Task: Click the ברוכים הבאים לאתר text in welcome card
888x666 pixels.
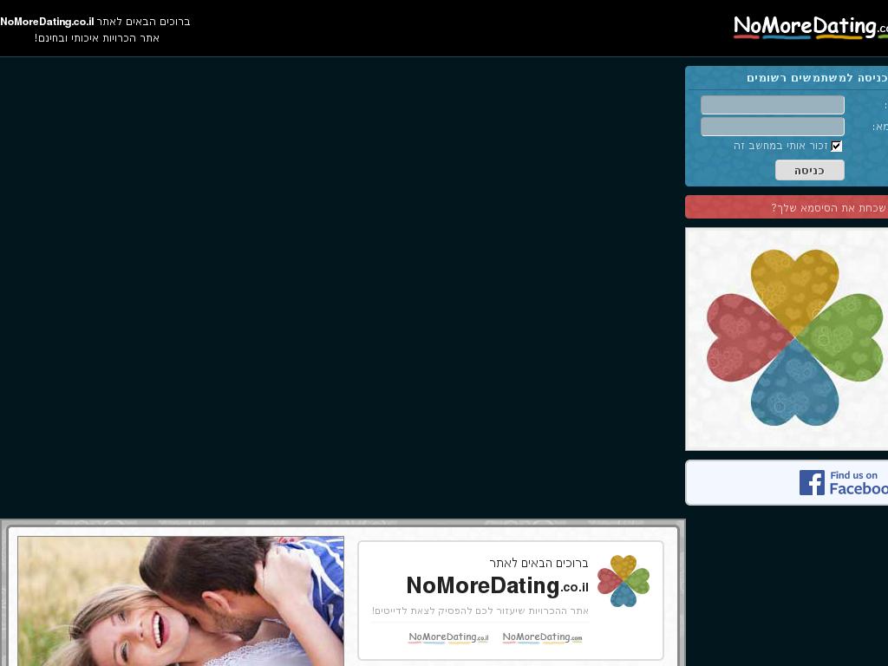Action: pos(539,563)
